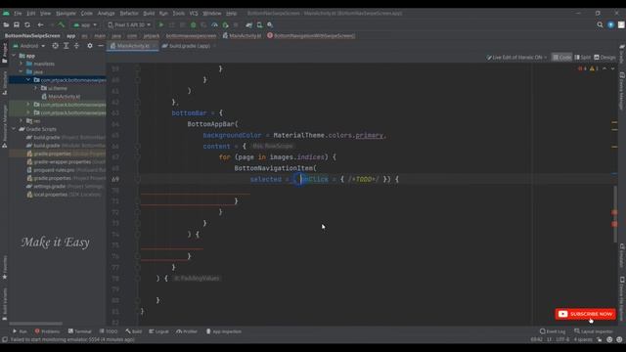This screenshot has width=626, height=352.
Task: Collapse the selected com.jetpack package
Action: point(28,80)
